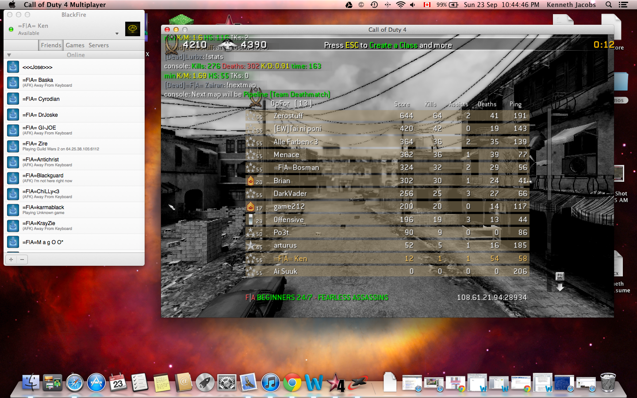The image size is (637, 398).
Task: Open Contacts address book in Dock
Action: pos(183,383)
